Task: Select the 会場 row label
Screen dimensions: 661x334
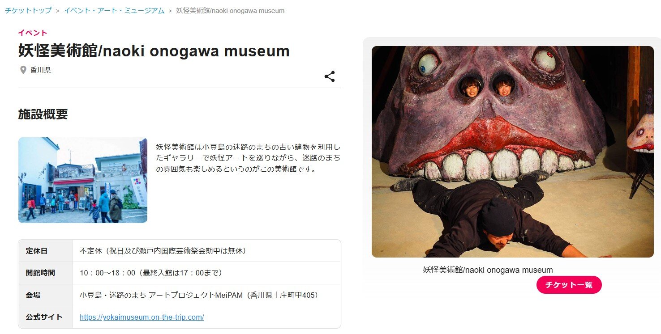Action: [33, 295]
